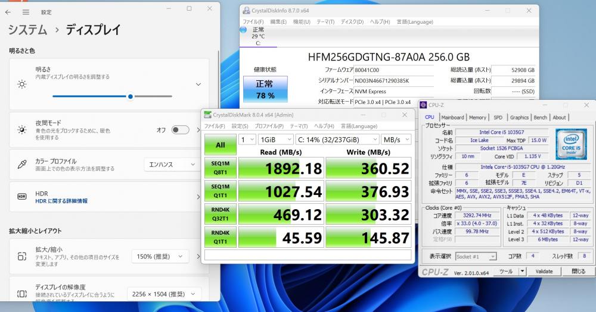This screenshot has width=596, height=312.
Task: Open CrystalDiskInfo Edit menu
Action: 278,21
